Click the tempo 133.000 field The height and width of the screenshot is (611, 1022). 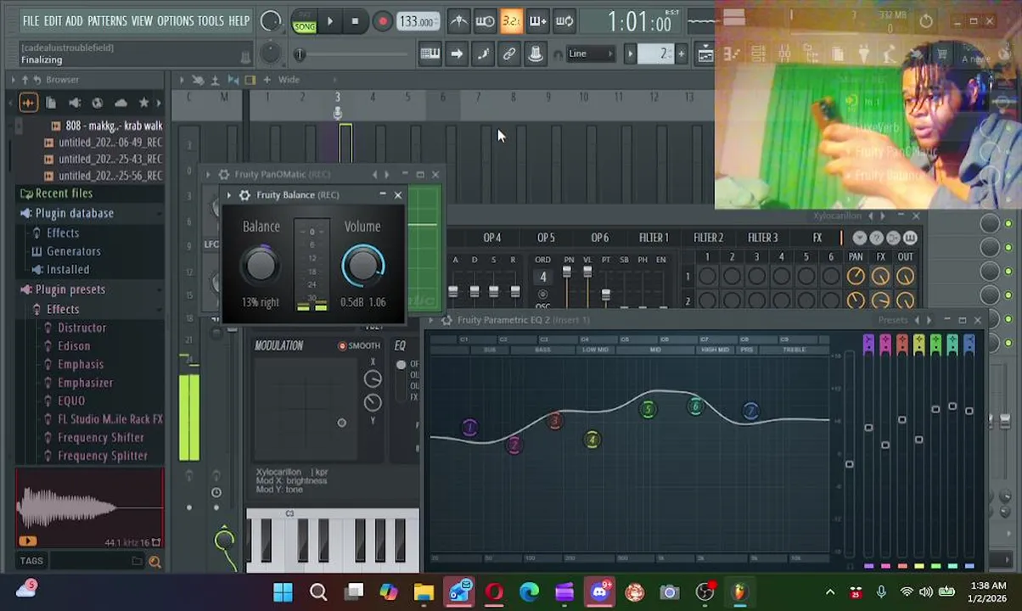(418, 21)
